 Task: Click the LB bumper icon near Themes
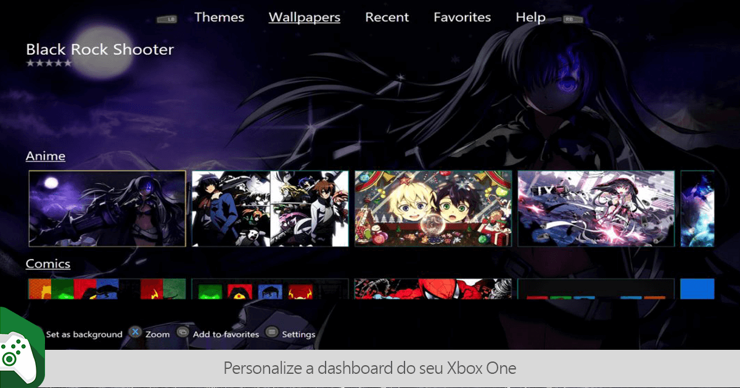click(167, 19)
